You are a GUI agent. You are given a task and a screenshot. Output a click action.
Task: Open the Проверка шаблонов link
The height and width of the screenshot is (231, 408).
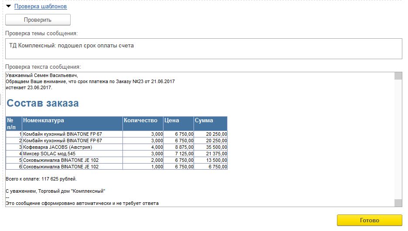point(41,7)
